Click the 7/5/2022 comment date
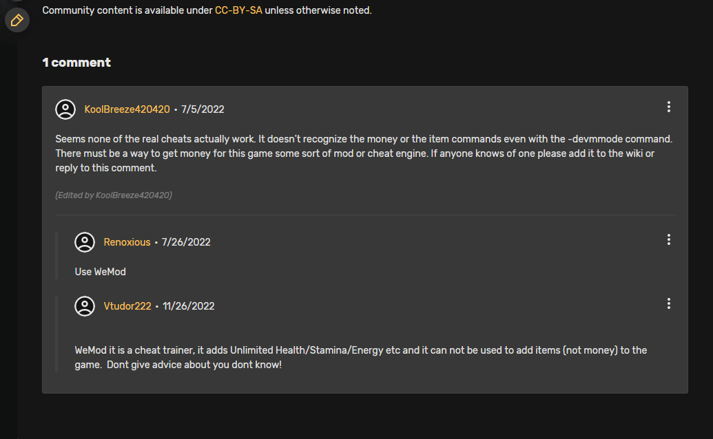The height and width of the screenshot is (439, 713). [203, 109]
